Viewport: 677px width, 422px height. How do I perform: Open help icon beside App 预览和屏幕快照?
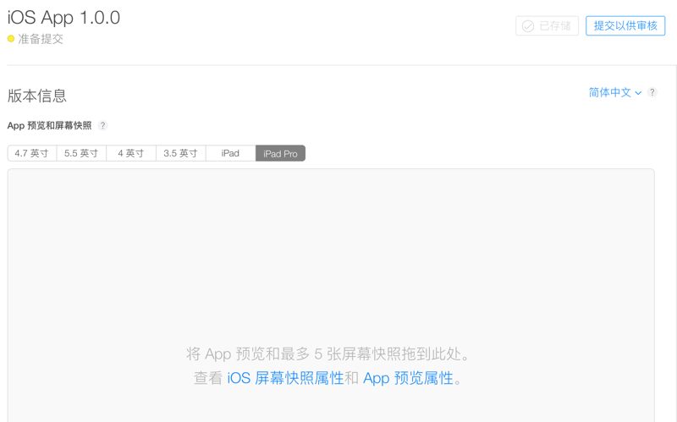coord(102,125)
